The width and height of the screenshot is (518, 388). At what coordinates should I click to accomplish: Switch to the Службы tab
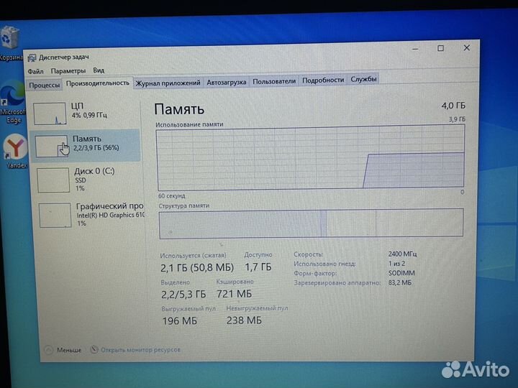[363, 79]
